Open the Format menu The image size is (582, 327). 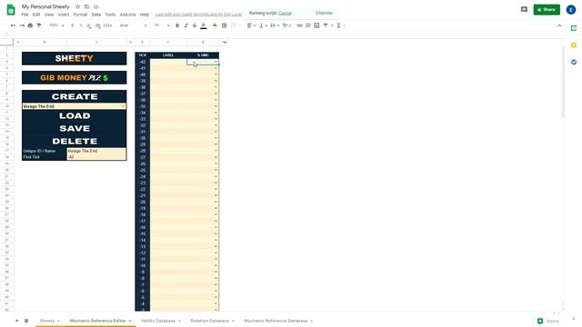(x=80, y=15)
